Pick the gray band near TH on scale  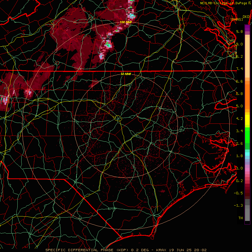coord(247,215)
